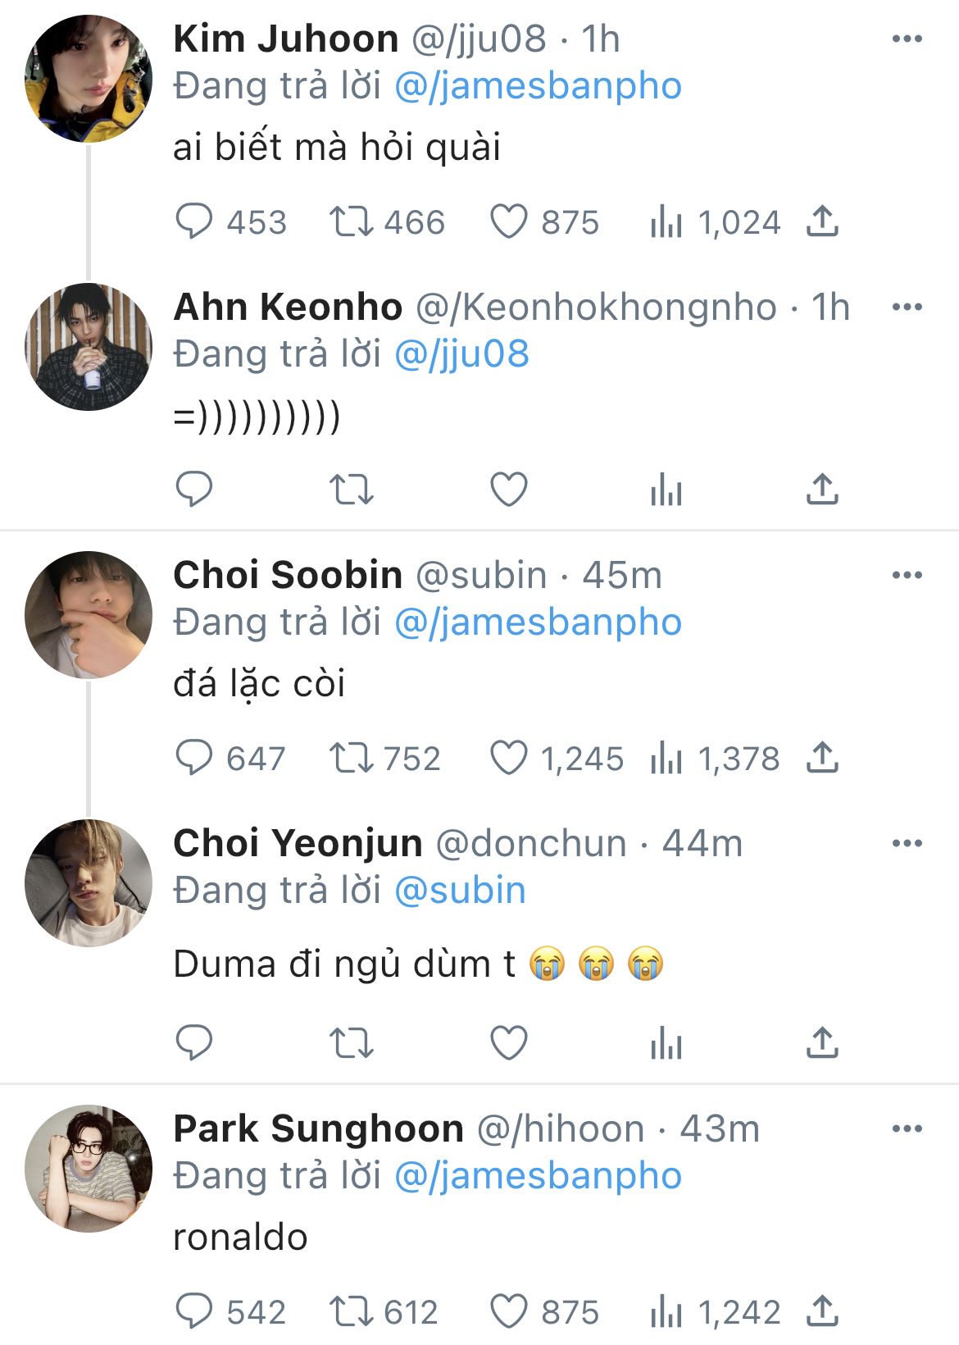The image size is (959, 1345).
Task: Open more options for Kim Juhoon's tweet
Action: tap(907, 39)
